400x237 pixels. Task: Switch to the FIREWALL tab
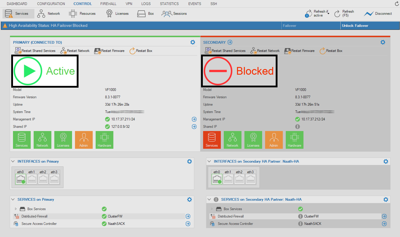tap(108, 4)
